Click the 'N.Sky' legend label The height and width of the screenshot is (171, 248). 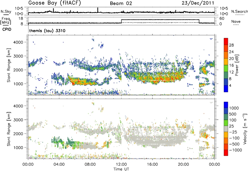point(6,11)
